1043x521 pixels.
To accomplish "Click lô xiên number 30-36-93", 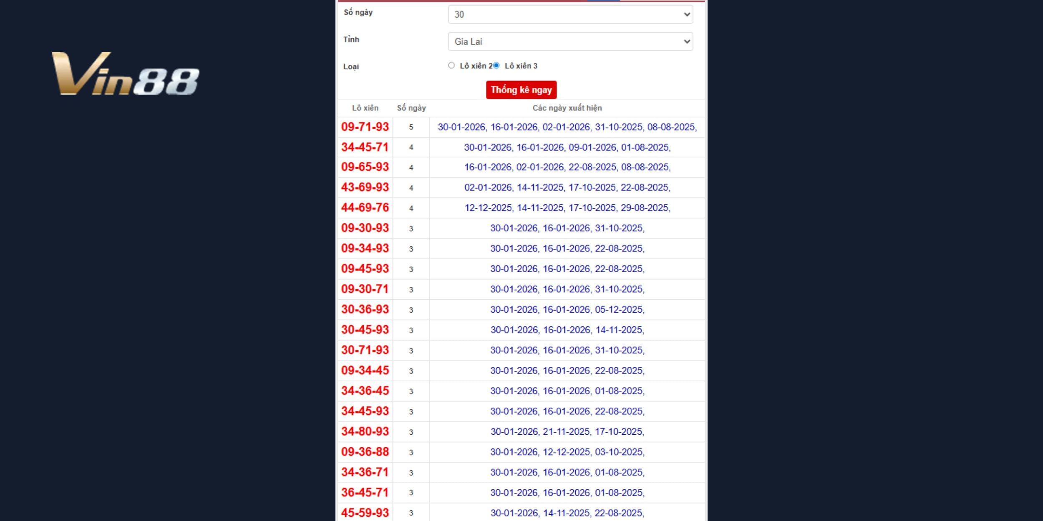I will [365, 310].
